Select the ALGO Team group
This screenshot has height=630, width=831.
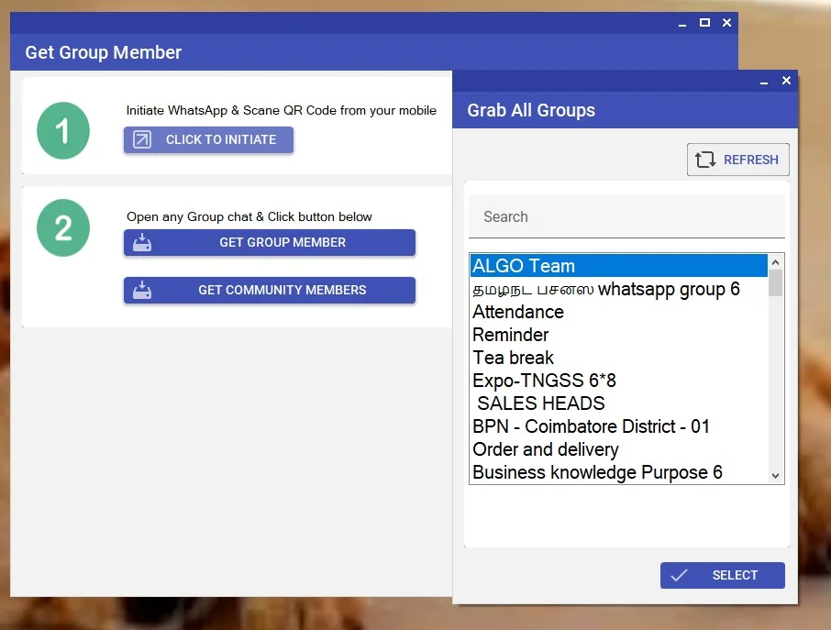click(x=524, y=266)
